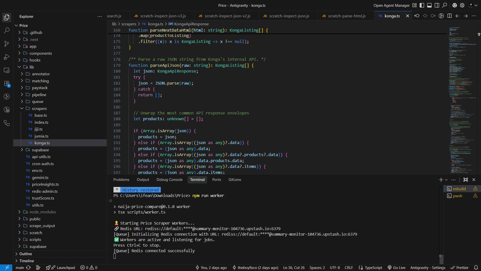Image resolution: width=481 pixels, height=271 pixels.
Task: Collapse the lib folder
Action: [60, 67]
